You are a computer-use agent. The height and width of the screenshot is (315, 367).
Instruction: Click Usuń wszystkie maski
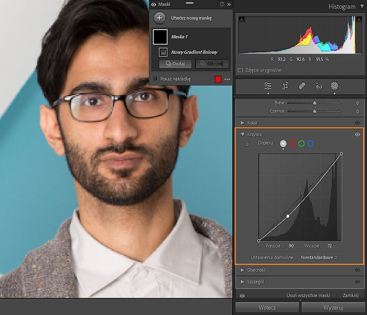tap(308, 295)
